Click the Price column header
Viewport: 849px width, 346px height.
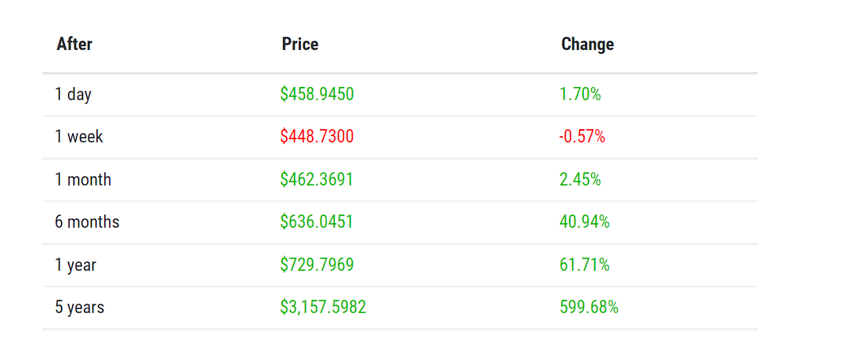pos(300,44)
